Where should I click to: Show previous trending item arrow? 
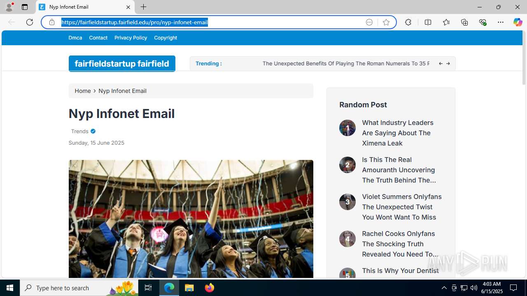coord(441,64)
